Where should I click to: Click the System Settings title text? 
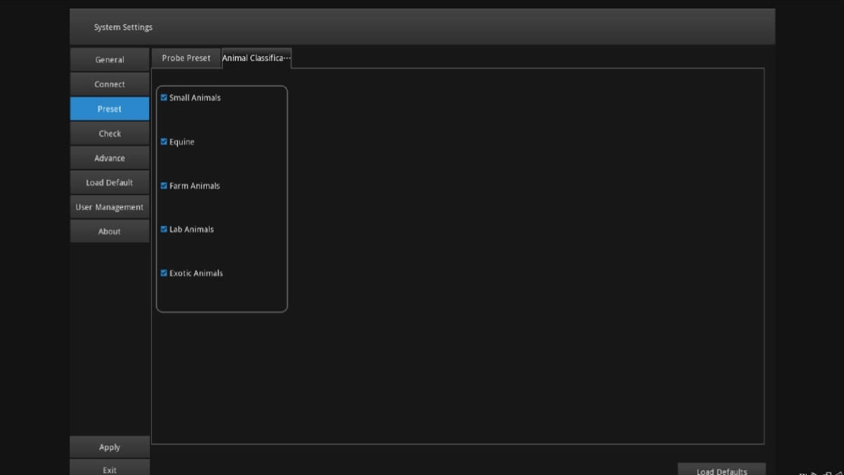(123, 27)
